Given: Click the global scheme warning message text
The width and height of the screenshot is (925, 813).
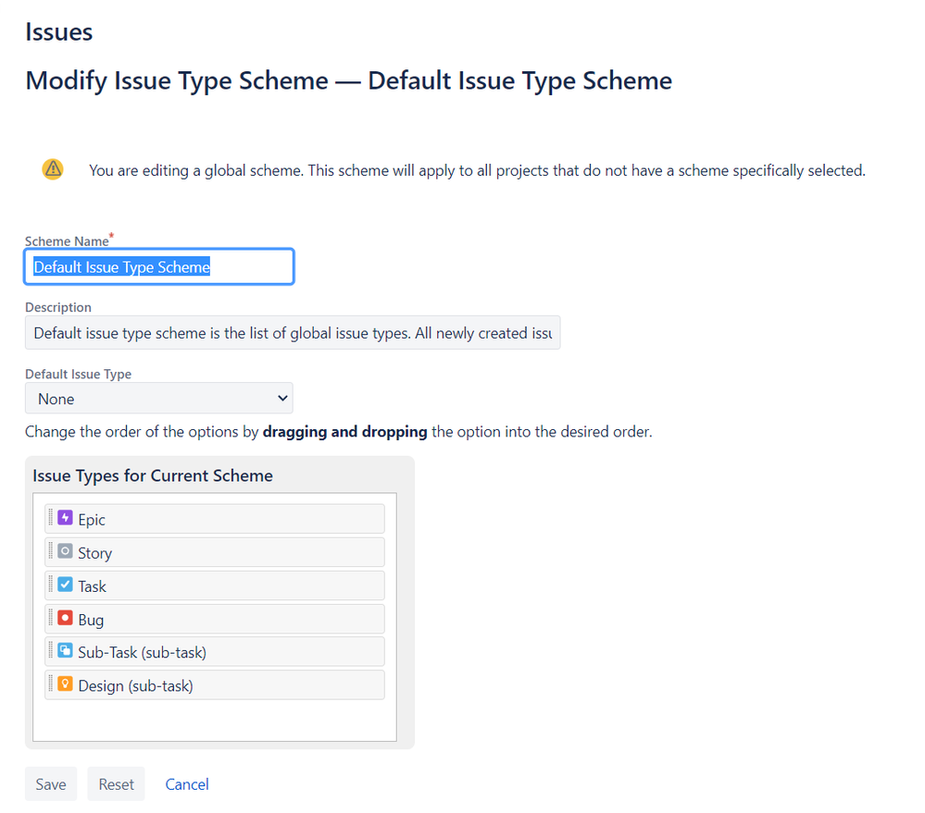Looking at the screenshot, I should pyautogui.click(x=477, y=171).
